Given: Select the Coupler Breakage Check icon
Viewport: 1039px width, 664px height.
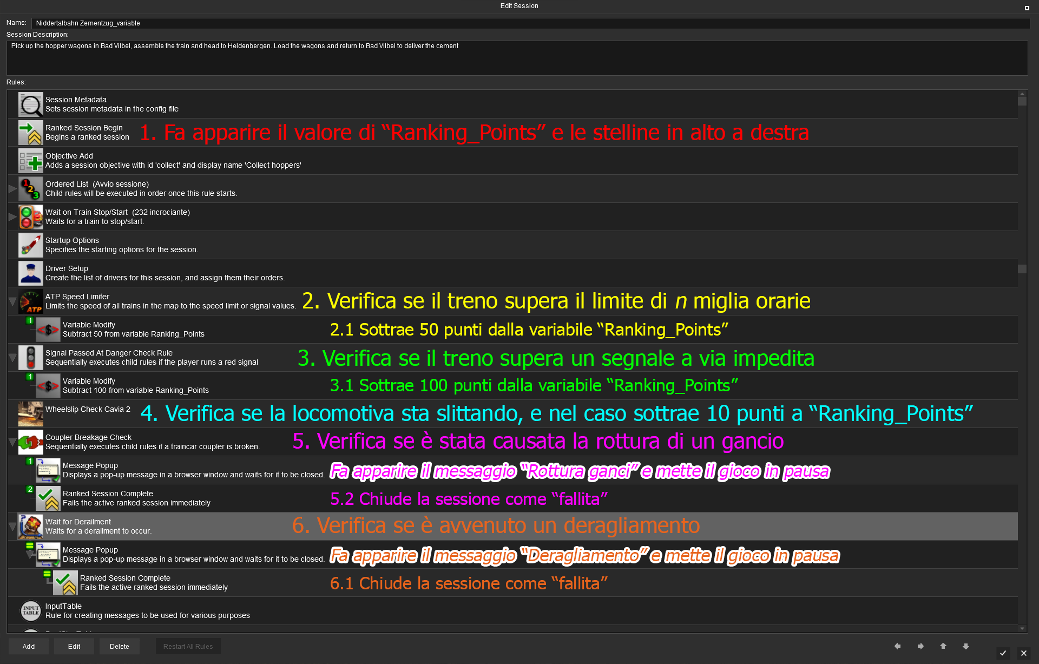Looking at the screenshot, I should click(x=30, y=442).
